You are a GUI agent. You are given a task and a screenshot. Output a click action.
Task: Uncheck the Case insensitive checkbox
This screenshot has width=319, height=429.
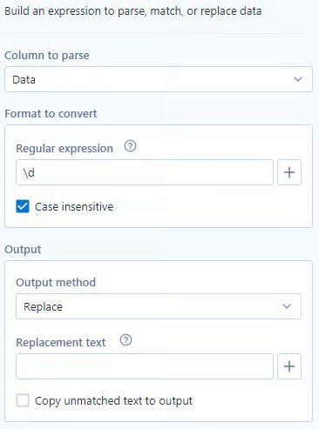pyautogui.click(x=23, y=206)
